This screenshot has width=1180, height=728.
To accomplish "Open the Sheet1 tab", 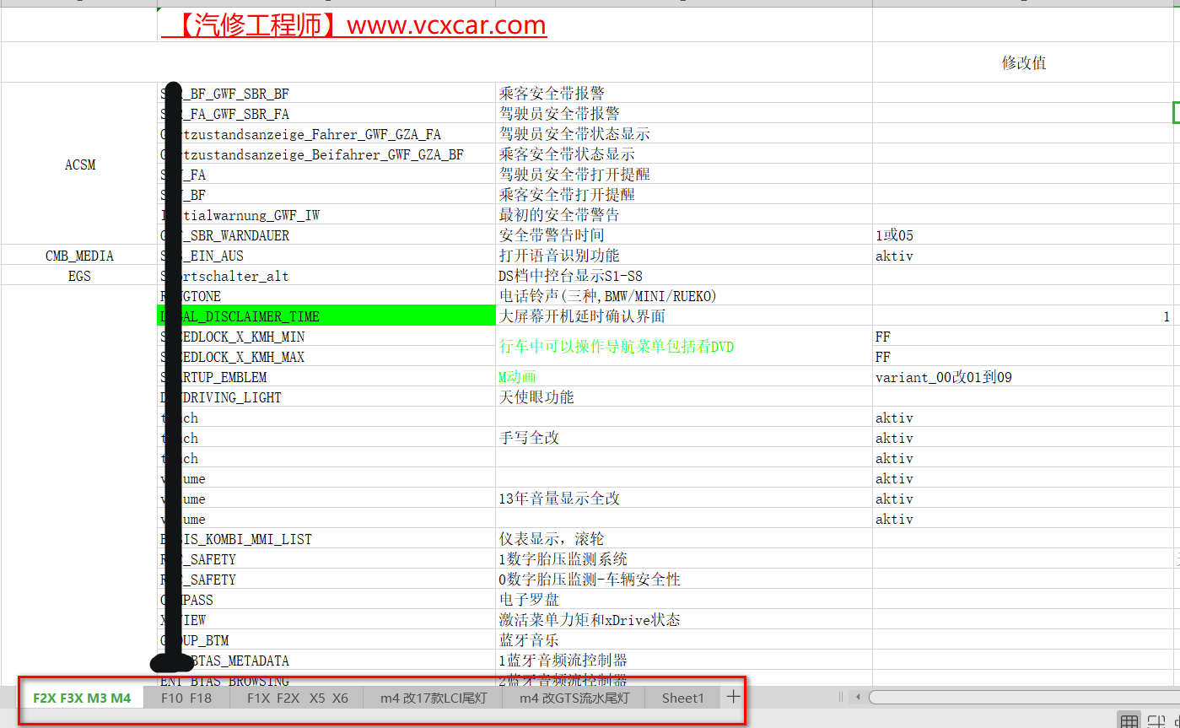I will pyautogui.click(x=682, y=698).
